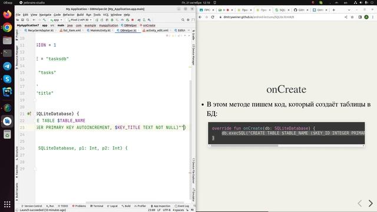The image size is (377, 212).
Task: Click the Debug app bug icon
Action: tap(112, 20)
